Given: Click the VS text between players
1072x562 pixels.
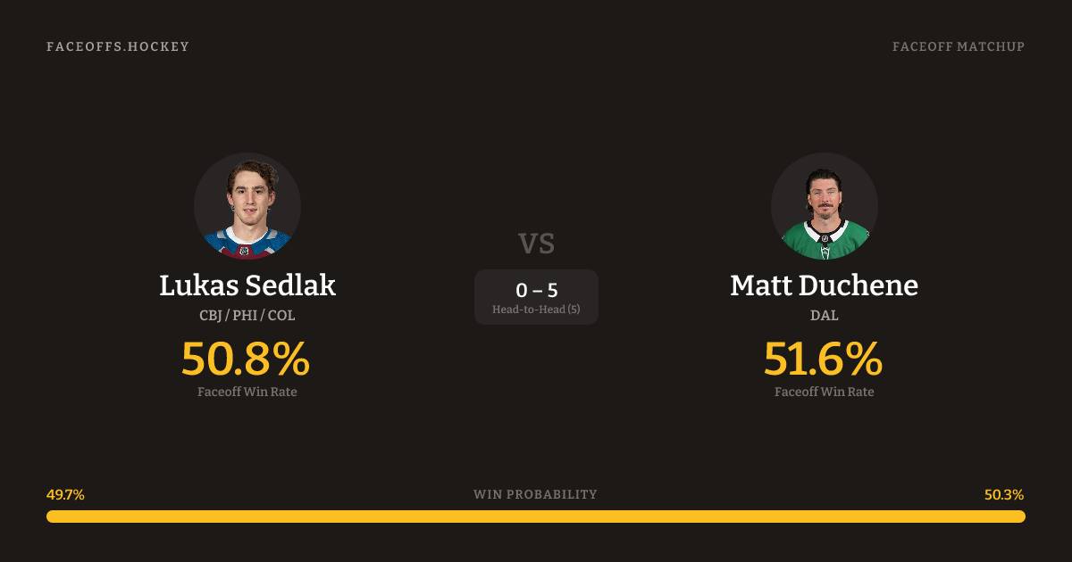Looking at the screenshot, I should tap(536, 243).
